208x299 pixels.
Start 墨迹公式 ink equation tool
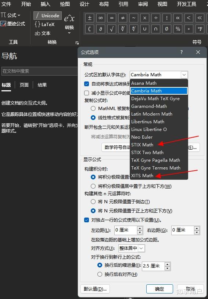(x=13, y=23)
